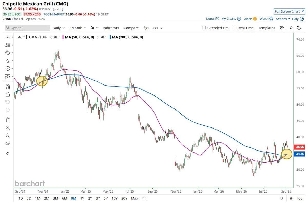This screenshot has height=203, width=308.
Task: Zoom in on the chart
Action: [x=8, y=128]
